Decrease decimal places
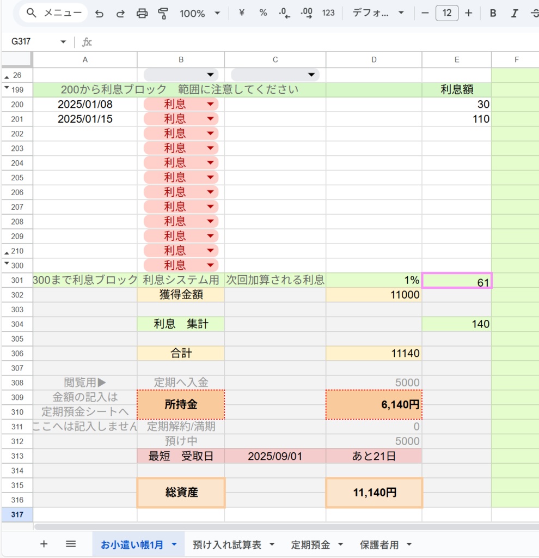 (x=283, y=13)
